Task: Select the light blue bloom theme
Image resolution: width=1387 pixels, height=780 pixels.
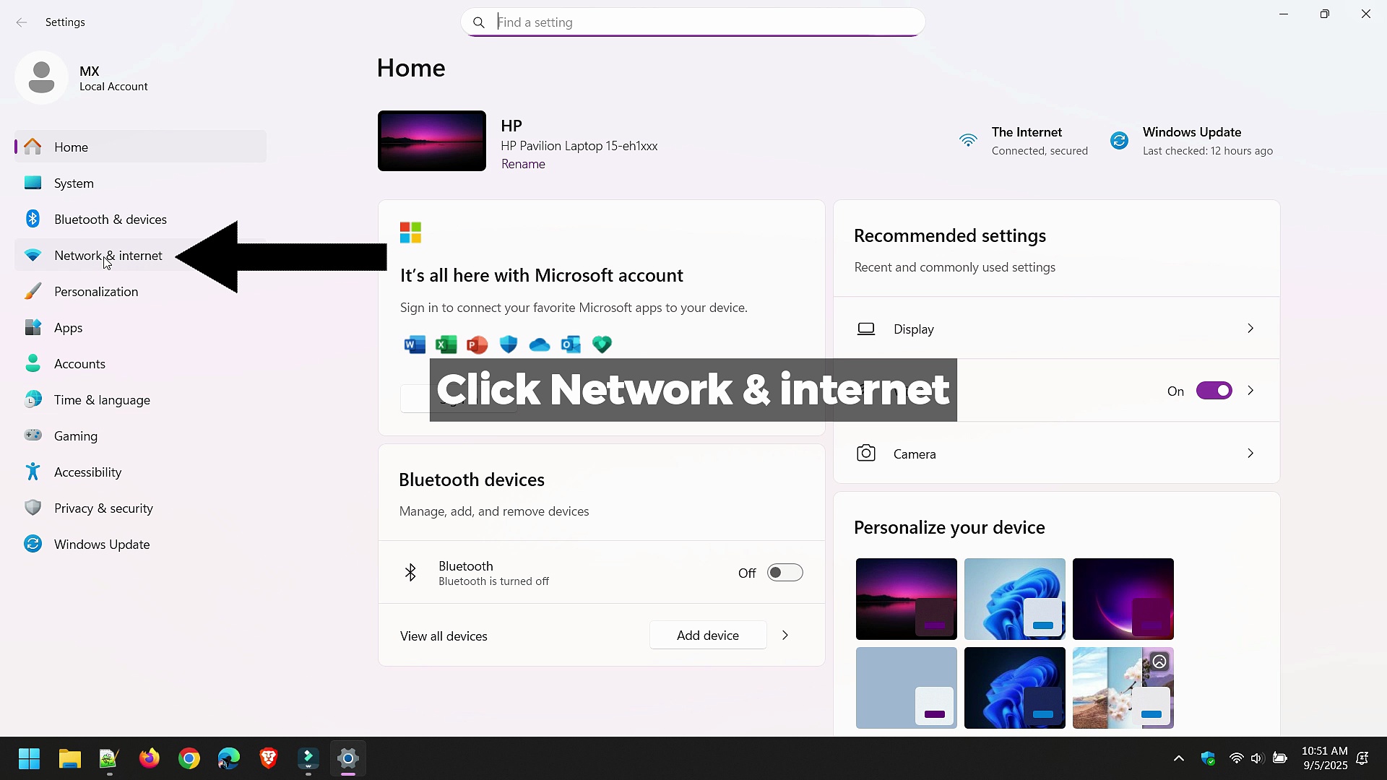Action: pos(1014,599)
